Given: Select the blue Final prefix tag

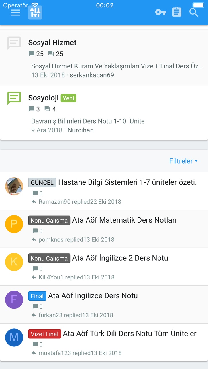Looking at the screenshot, I should 37,296.
